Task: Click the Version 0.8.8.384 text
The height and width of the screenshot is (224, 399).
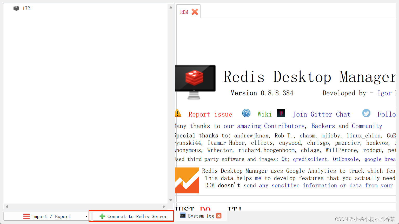Action: click(262, 93)
